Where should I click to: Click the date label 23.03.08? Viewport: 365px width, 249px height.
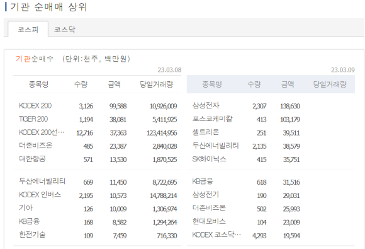point(169,70)
